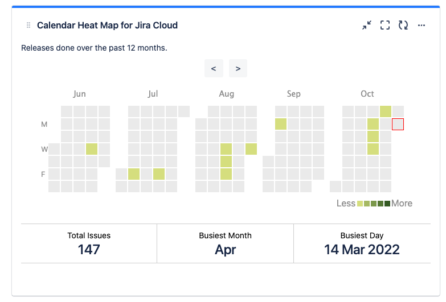This screenshot has width=446, height=302.
Task: Click the Busiest Month value Apr
Action: point(226,249)
